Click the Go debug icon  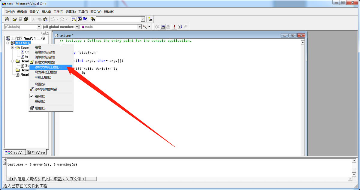180,27
